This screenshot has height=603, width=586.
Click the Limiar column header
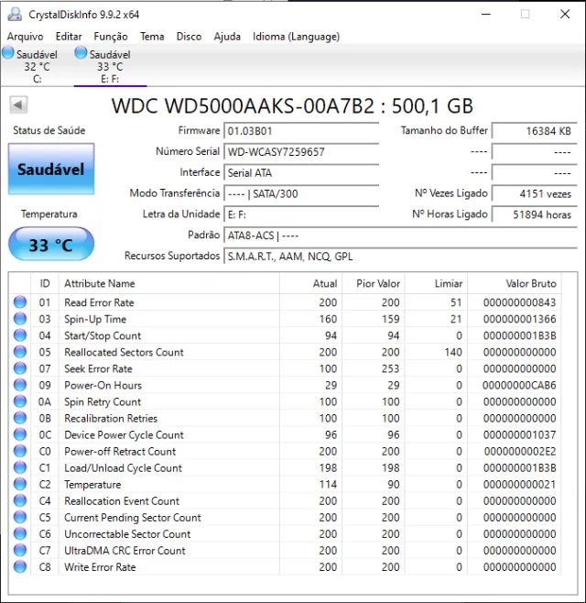pyautogui.click(x=436, y=283)
